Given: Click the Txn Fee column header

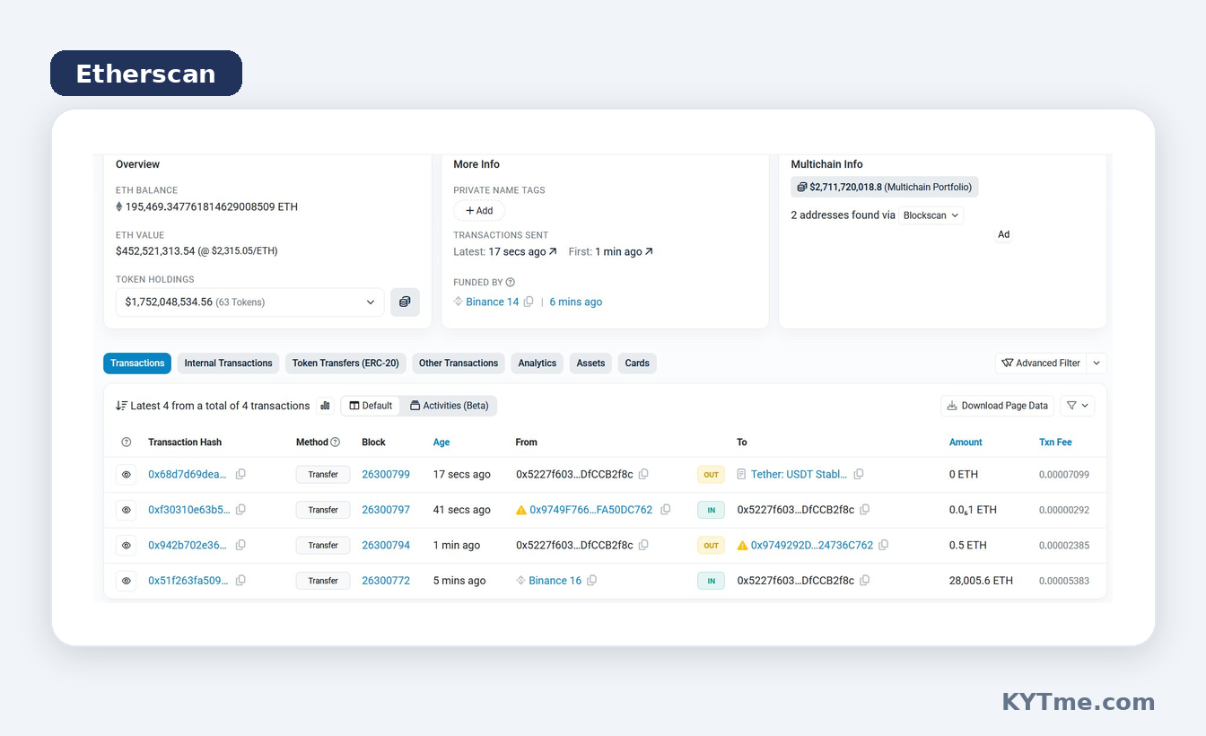Looking at the screenshot, I should point(1055,442).
